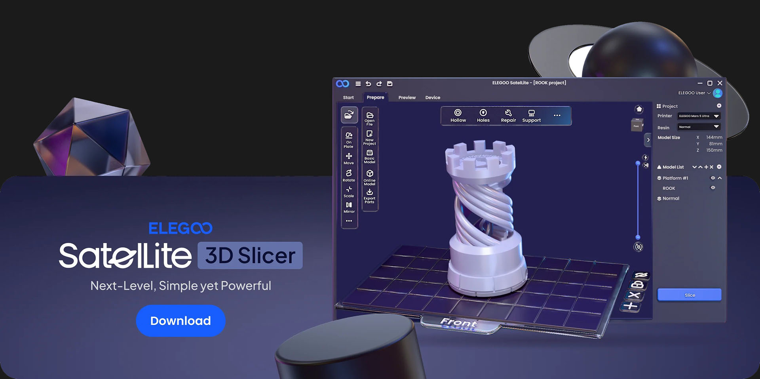Switch to the Prepare tab

point(375,97)
